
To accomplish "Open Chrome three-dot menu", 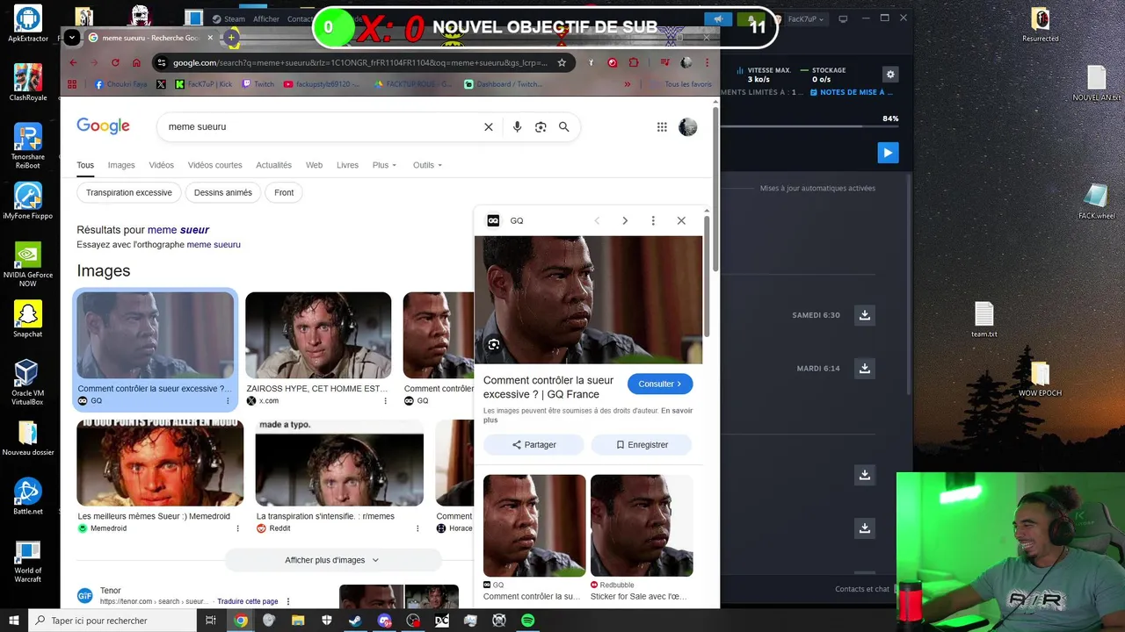I will point(708,62).
